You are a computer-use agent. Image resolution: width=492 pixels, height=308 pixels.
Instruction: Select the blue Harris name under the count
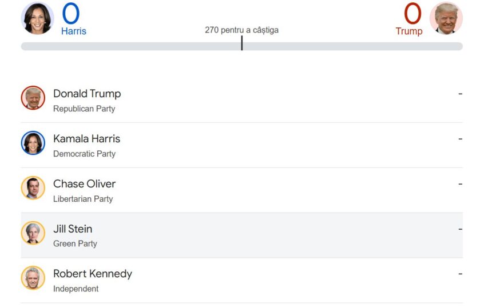[x=74, y=31]
